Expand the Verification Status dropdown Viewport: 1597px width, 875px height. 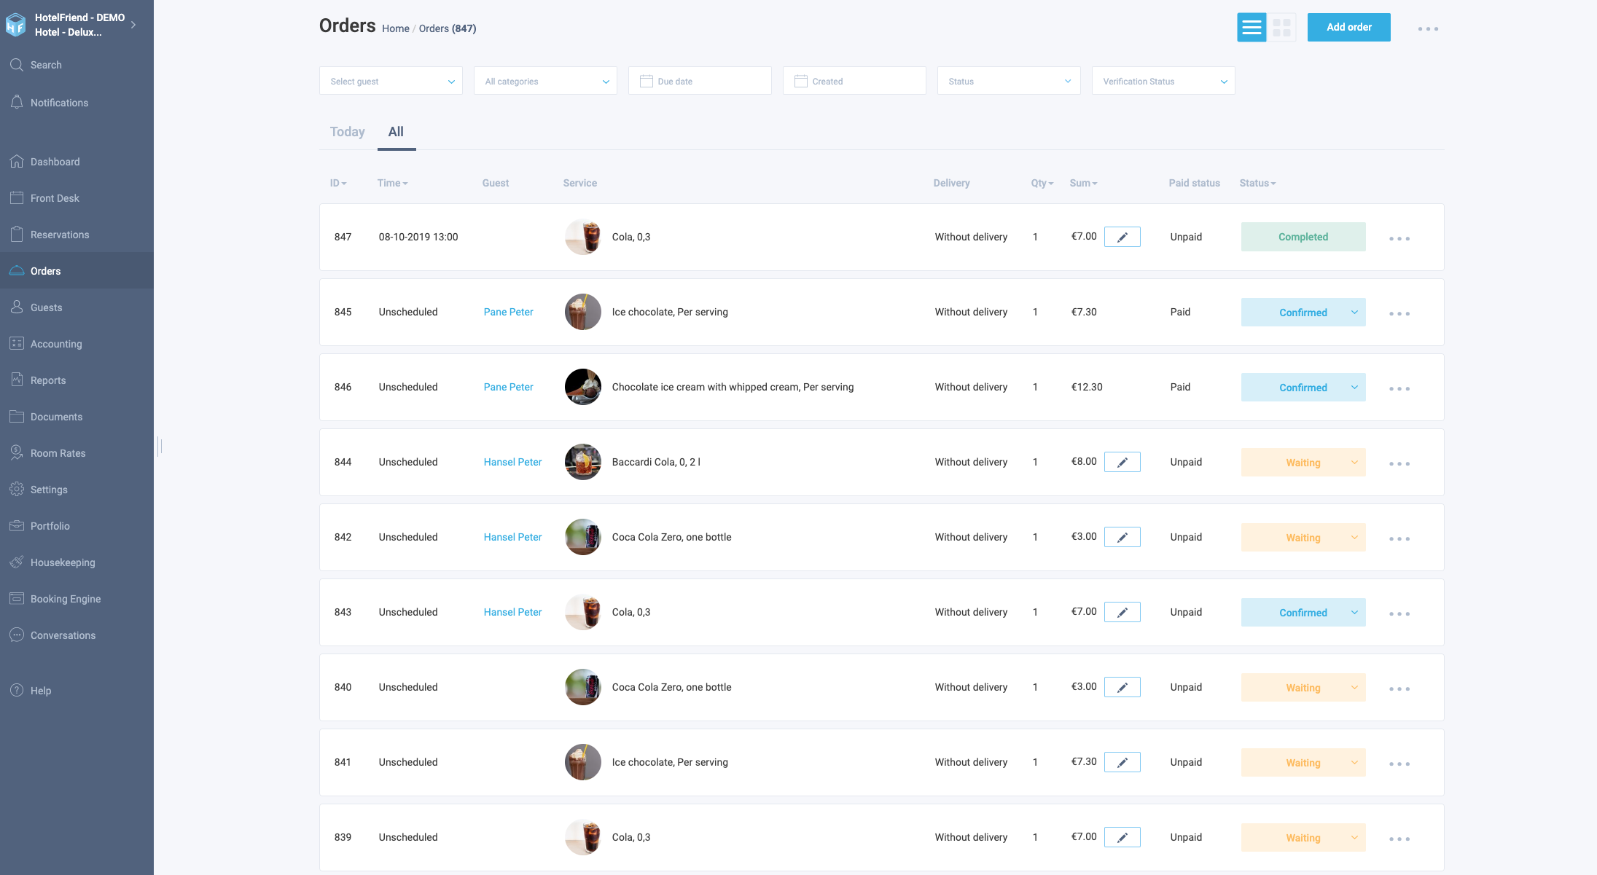pos(1163,81)
